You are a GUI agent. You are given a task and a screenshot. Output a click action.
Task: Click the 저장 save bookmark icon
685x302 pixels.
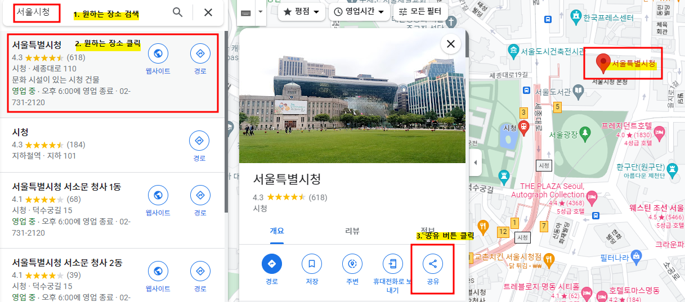[312, 264]
